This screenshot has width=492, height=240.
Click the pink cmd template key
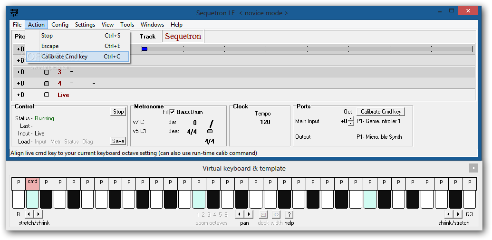(32, 183)
